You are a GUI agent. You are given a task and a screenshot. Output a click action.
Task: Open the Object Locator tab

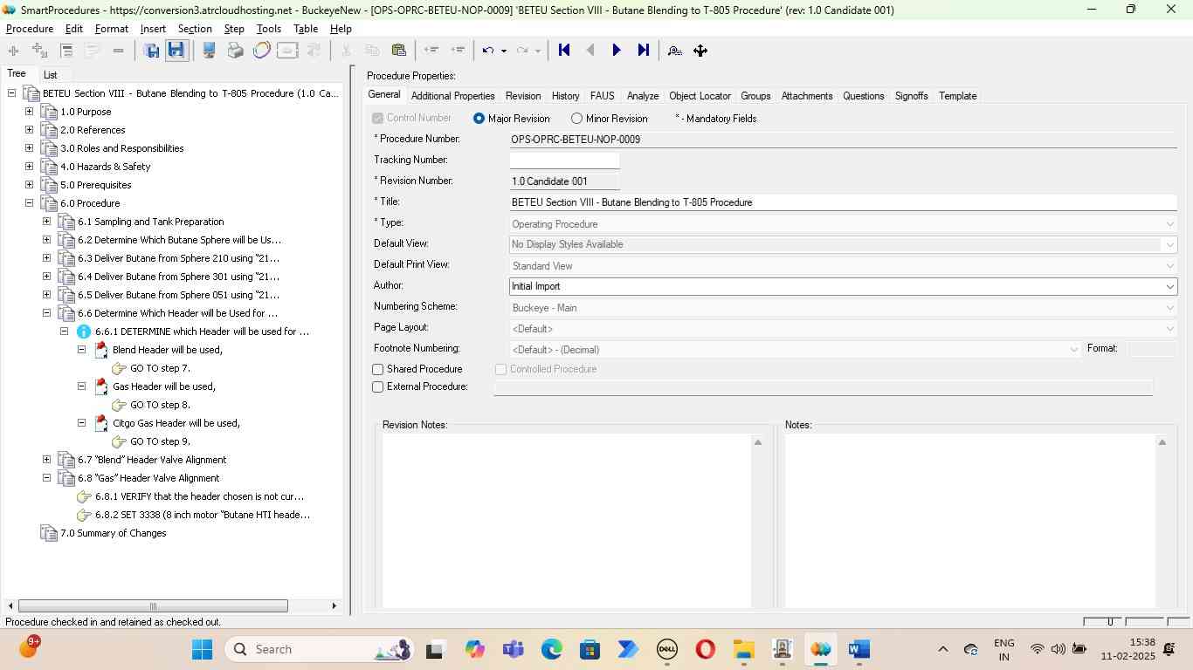700,96
